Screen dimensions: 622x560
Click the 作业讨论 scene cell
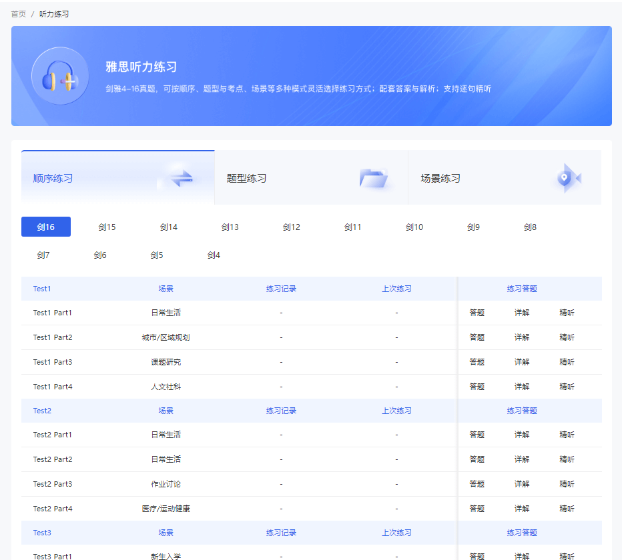[x=166, y=484]
